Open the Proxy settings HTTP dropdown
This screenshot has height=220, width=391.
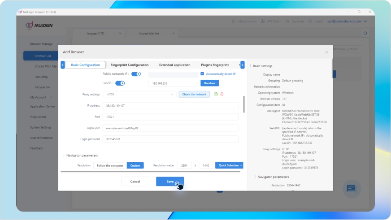(139, 95)
